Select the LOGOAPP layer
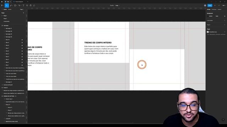Image resolution: width=227 pixels, height=127 pixels. pyautogui.click(x=8, y=119)
